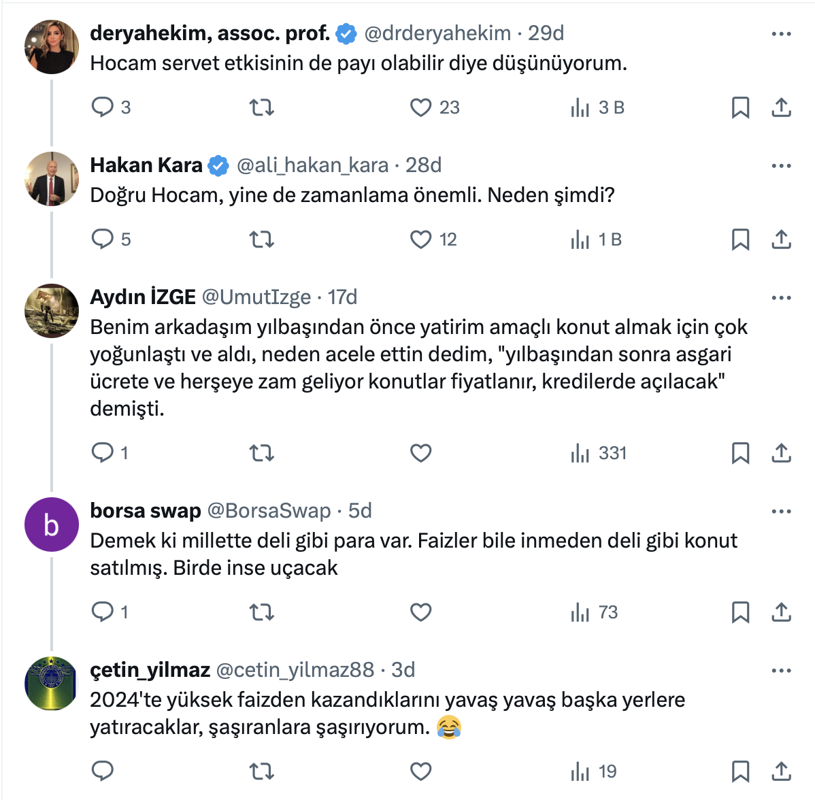Image resolution: width=815 pixels, height=800 pixels.
Task: Share Aydın İZGE's tweet
Action: [781, 453]
